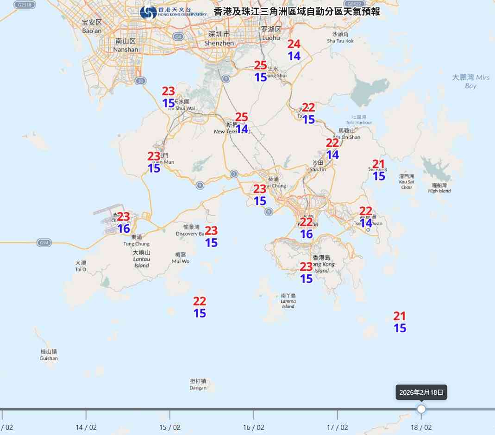Click the Discovery Bay 23/15 forecast marker
This screenshot has width=495, height=435.
211,236
